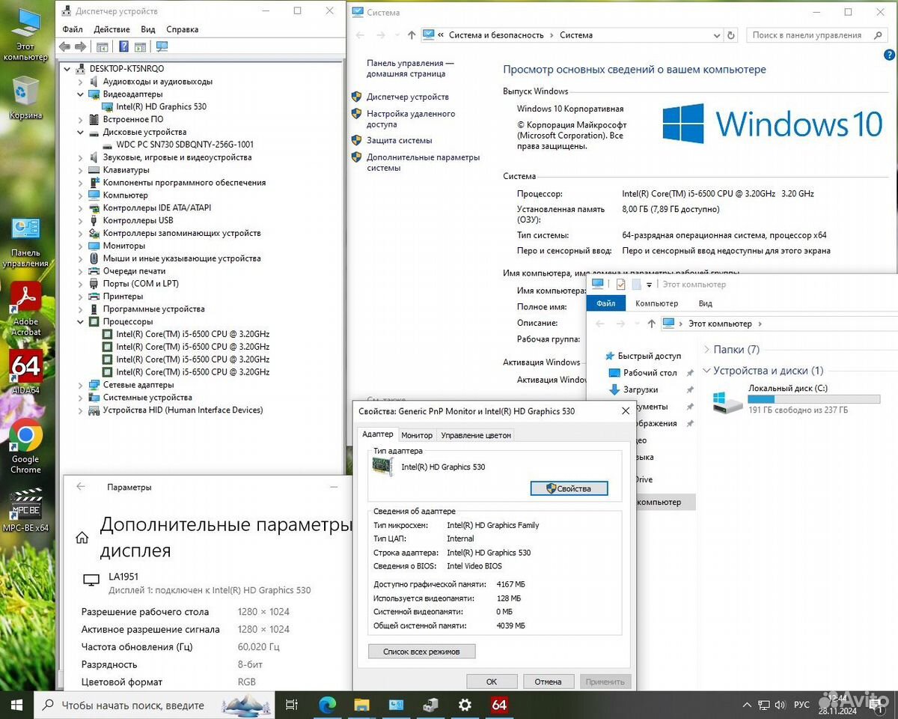Launch Adobe Acrobat from desktop

[x=25, y=309]
